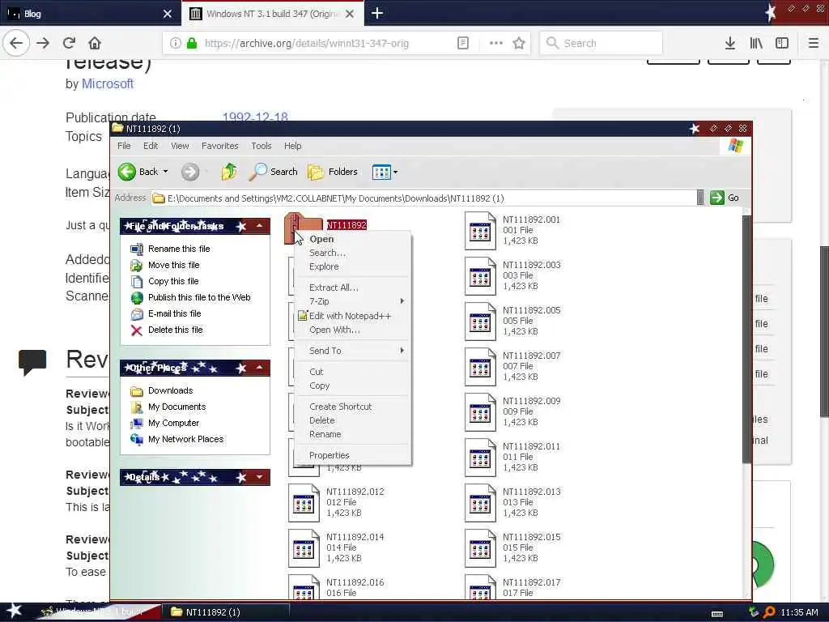
Task: Click Firefox back arrow
Action: [x=16, y=43]
